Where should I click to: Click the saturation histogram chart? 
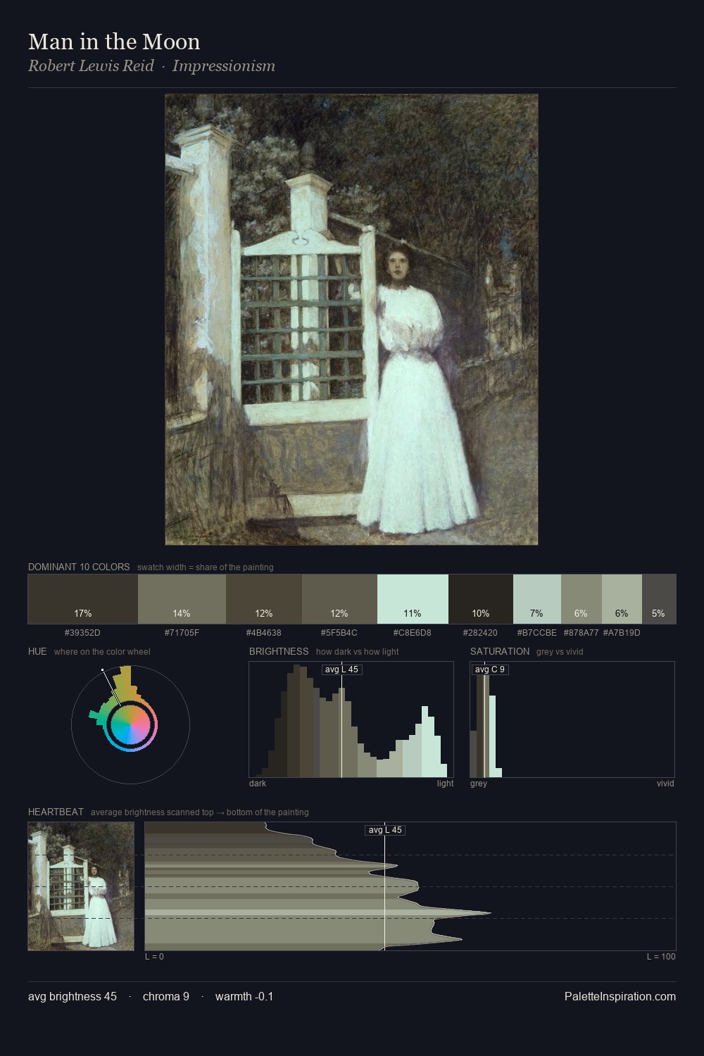pyautogui.click(x=572, y=719)
